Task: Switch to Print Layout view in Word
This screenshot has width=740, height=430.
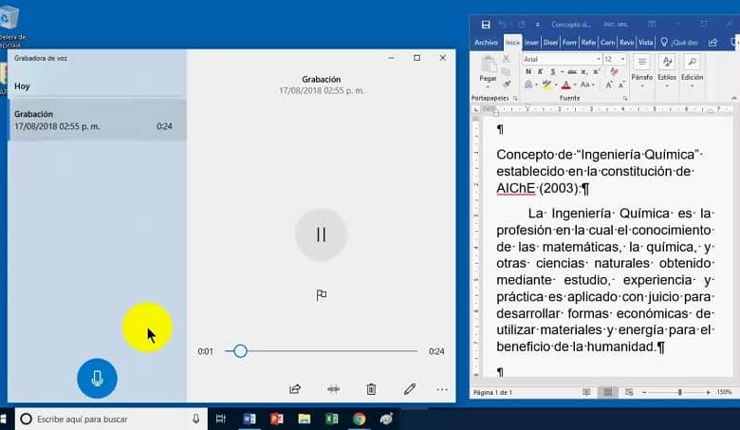Action: coord(608,392)
